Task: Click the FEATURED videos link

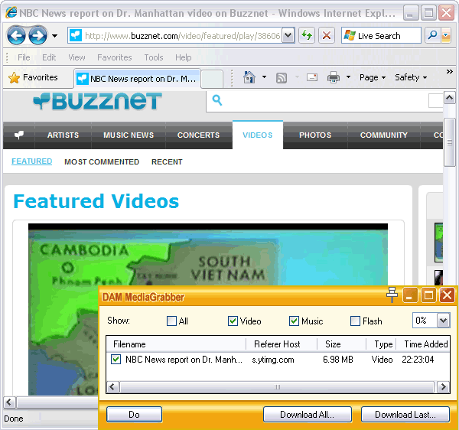Action: pyautogui.click(x=32, y=161)
